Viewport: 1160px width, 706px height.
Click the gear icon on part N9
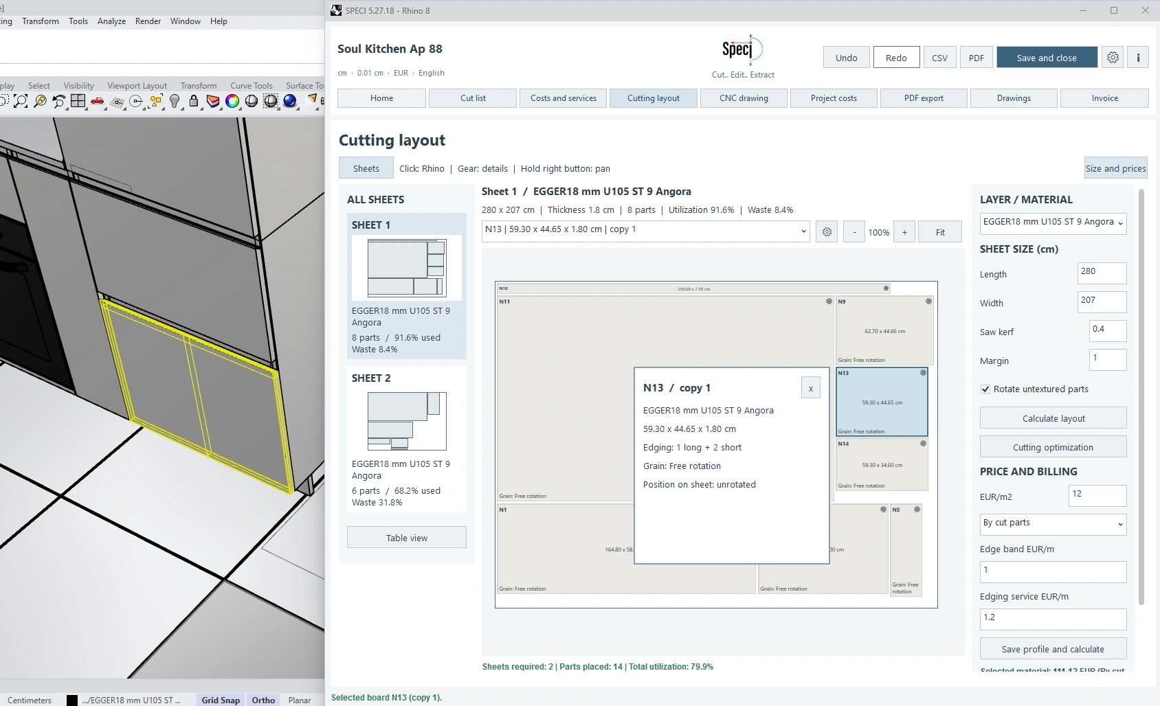pos(928,301)
